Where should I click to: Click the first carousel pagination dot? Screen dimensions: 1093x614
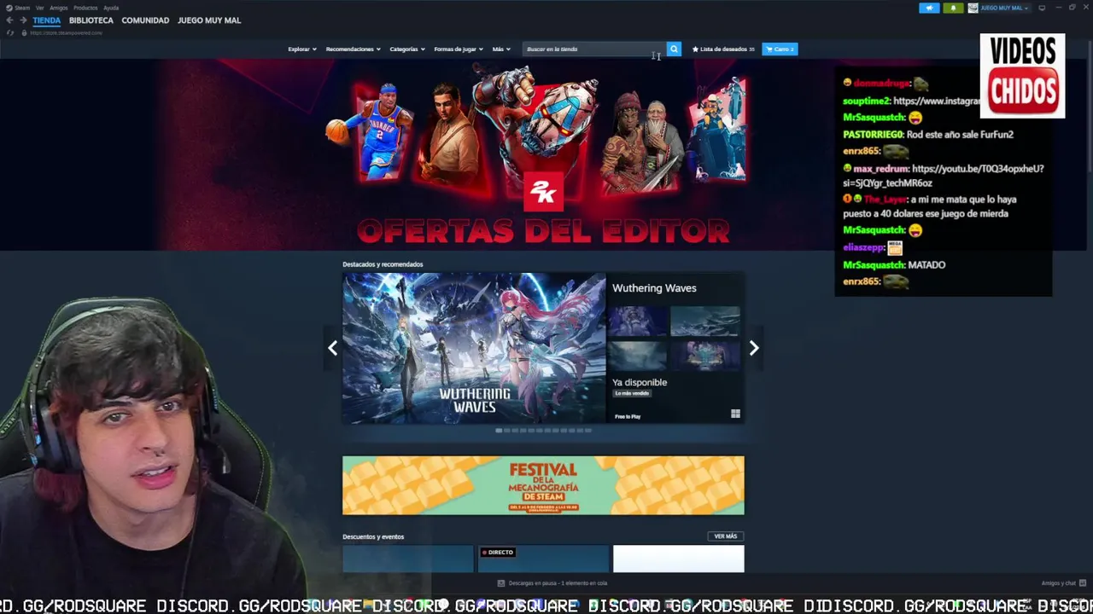point(499,431)
